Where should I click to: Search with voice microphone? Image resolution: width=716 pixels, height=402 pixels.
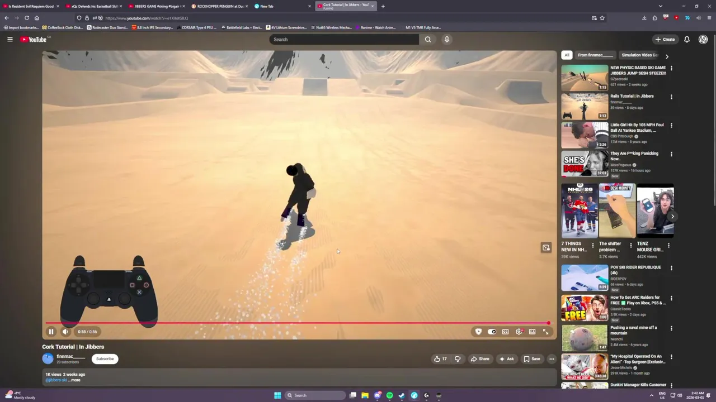[446, 39]
